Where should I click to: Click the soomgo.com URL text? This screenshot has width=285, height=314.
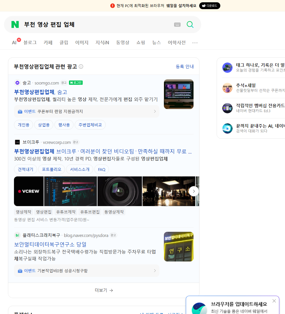point(47,83)
